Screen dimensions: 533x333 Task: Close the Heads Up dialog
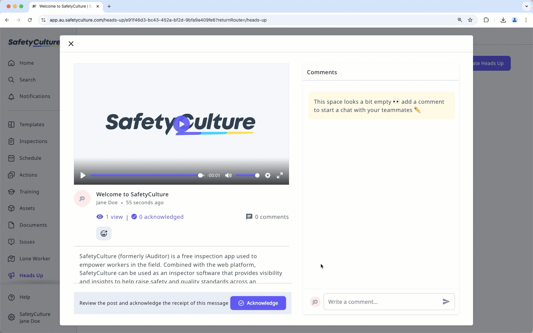(71, 44)
